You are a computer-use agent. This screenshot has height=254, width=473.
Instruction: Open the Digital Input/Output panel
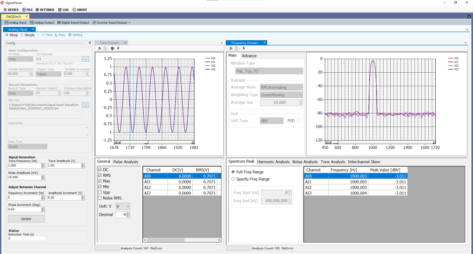[73, 23]
